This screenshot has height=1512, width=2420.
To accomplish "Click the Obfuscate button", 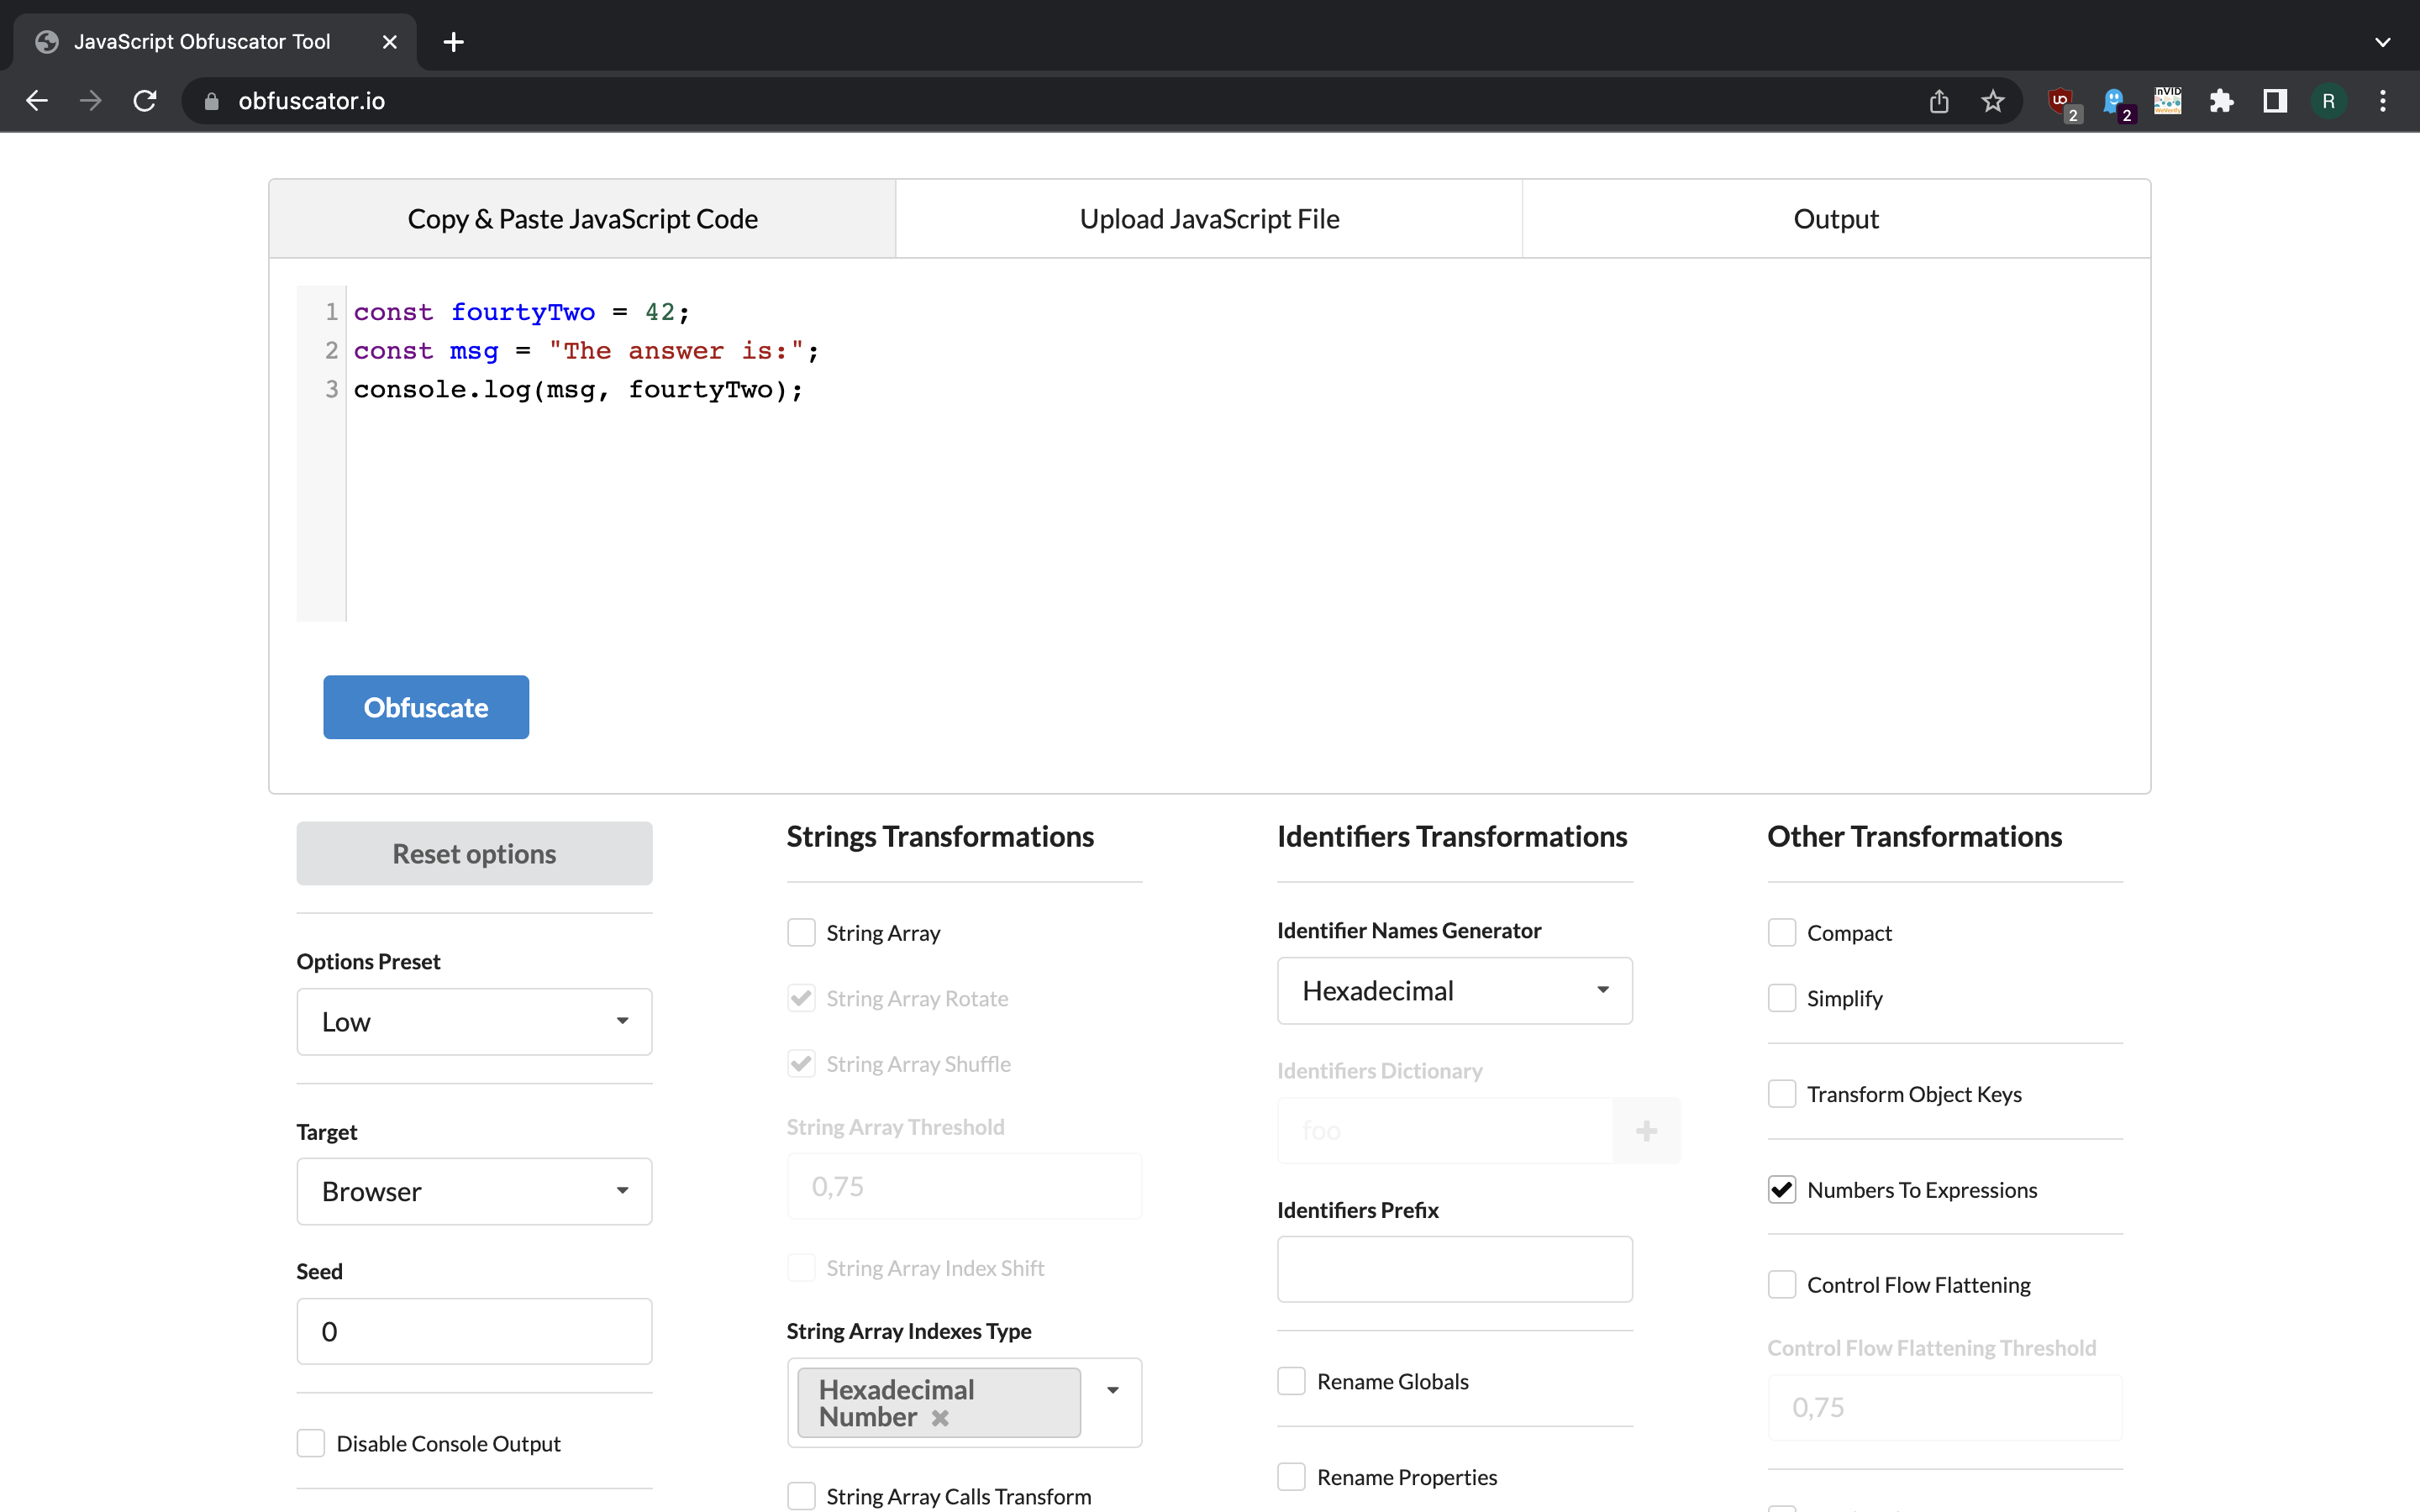I will (426, 708).
